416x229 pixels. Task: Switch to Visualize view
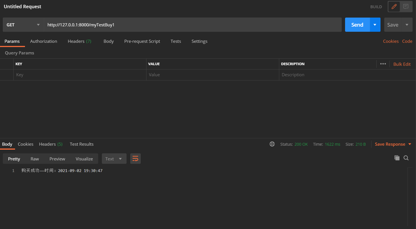point(84,159)
